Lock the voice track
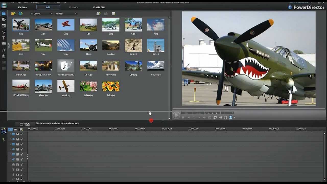327x184 pixels. coord(22,175)
